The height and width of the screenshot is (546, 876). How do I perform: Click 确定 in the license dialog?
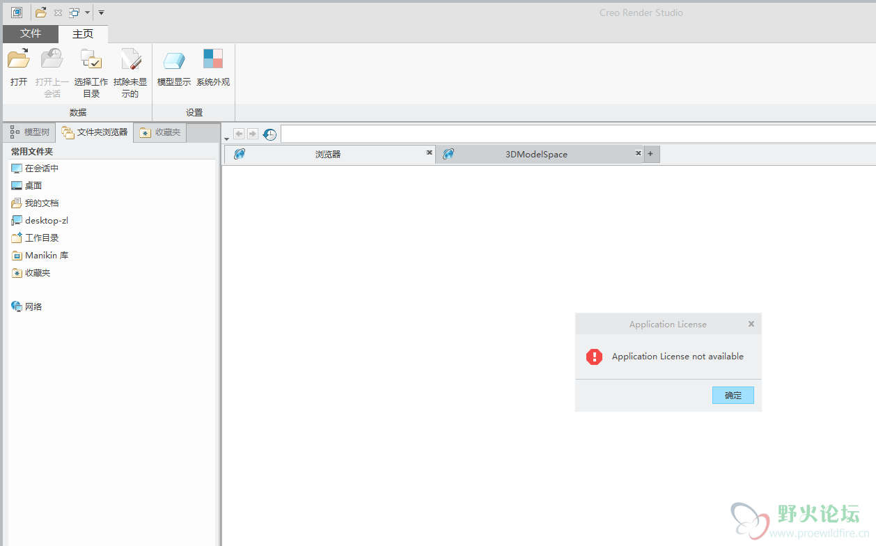pos(733,396)
